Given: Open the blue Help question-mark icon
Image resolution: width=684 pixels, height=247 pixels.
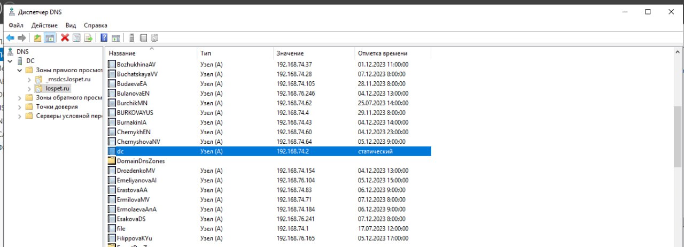Looking at the screenshot, I should pos(104,38).
